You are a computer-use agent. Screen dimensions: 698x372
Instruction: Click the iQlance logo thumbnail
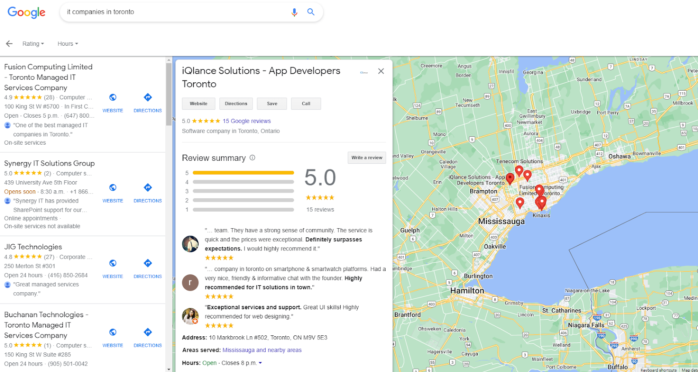(x=364, y=73)
